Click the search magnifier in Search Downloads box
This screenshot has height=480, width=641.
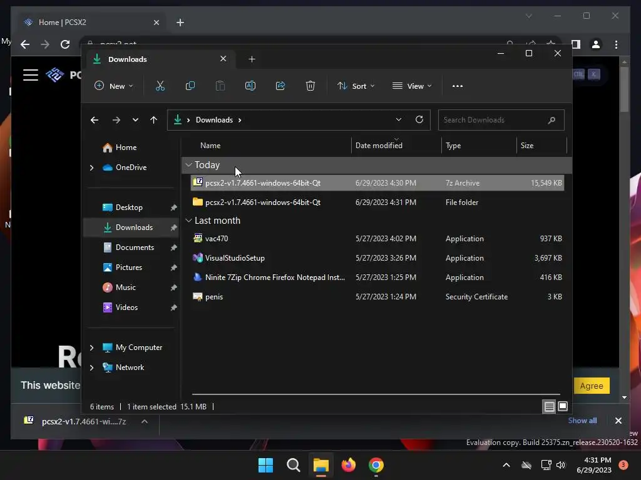[x=551, y=120]
